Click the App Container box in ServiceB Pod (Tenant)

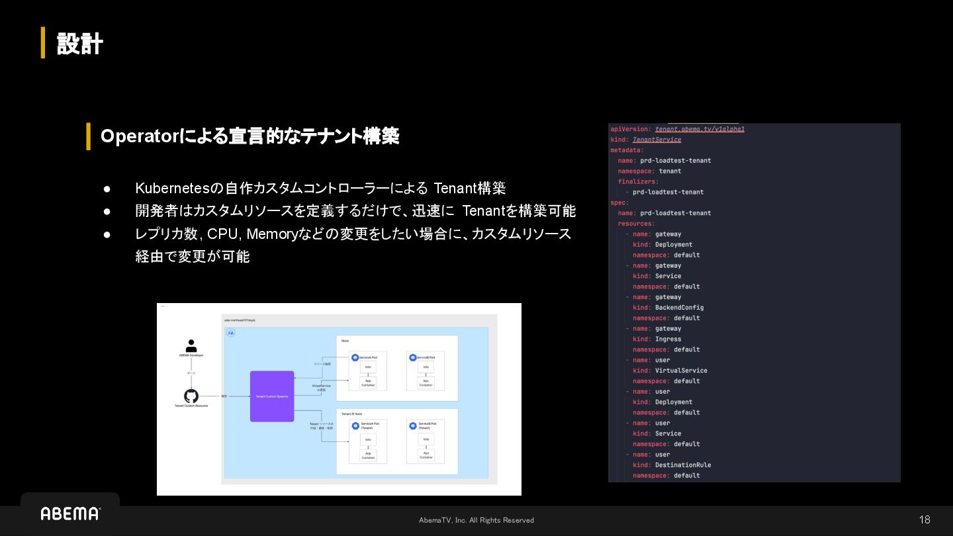(426, 455)
